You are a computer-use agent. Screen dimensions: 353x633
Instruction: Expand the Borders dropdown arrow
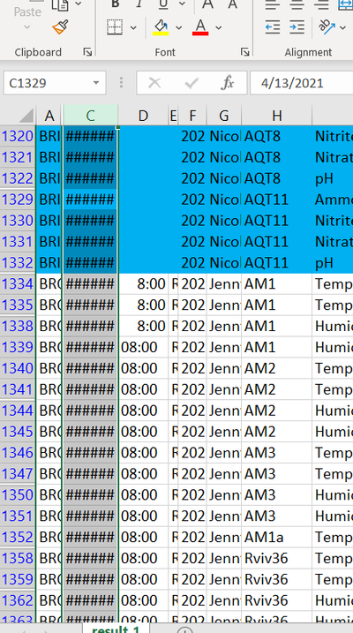[133, 28]
